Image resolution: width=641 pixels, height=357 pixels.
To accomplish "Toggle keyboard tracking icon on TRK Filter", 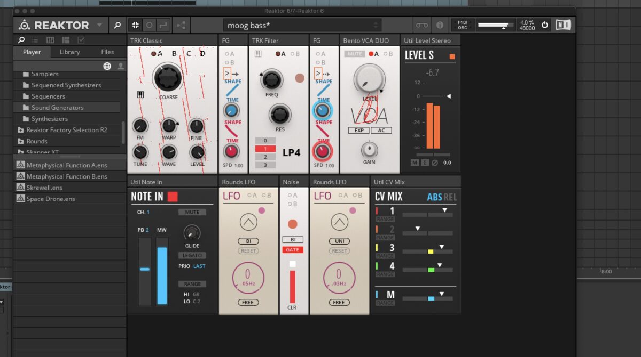I will (257, 53).
